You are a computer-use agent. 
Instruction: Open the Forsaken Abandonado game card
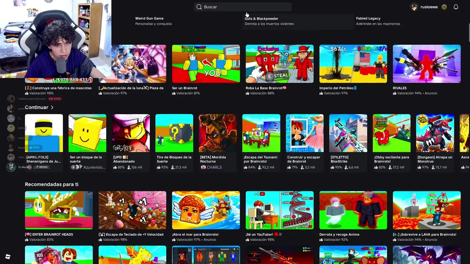pos(131,143)
